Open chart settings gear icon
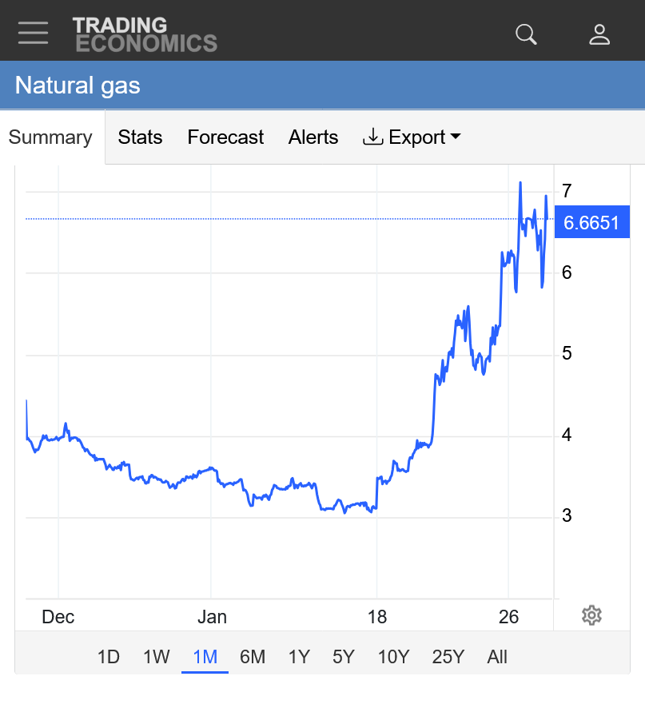Image resolution: width=645 pixels, height=720 pixels. (591, 615)
